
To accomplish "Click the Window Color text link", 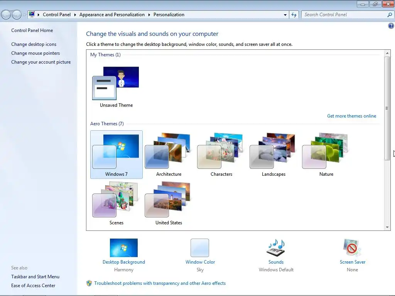I will [200, 262].
